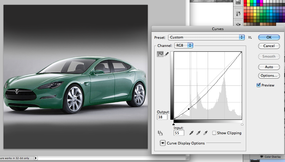Image resolution: width=285 pixels, height=162 pixels.
Task: Click the 'Color Overlay' effect label
Action: click(x=273, y=157)
